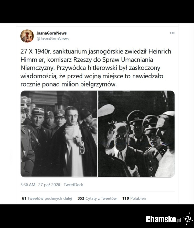Click the .pl suffix in watermark
The height and width of the screenshot is (228, 194).
click(x=179, y=220)
